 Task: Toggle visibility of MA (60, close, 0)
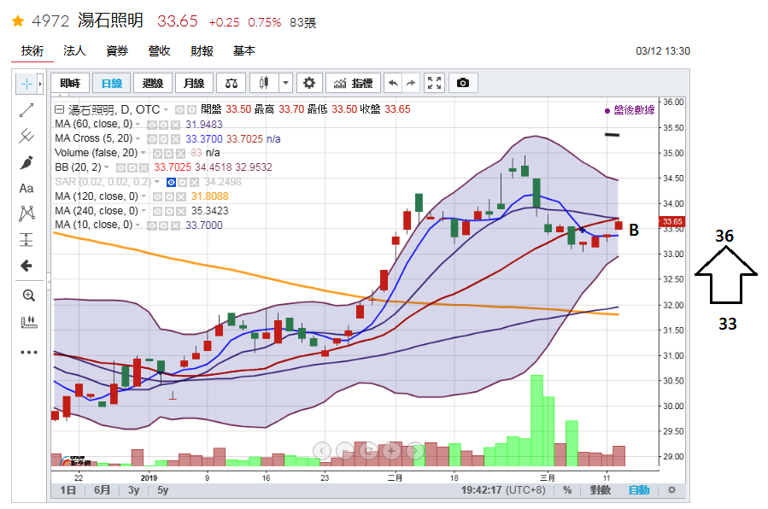[x=152, y=125]
